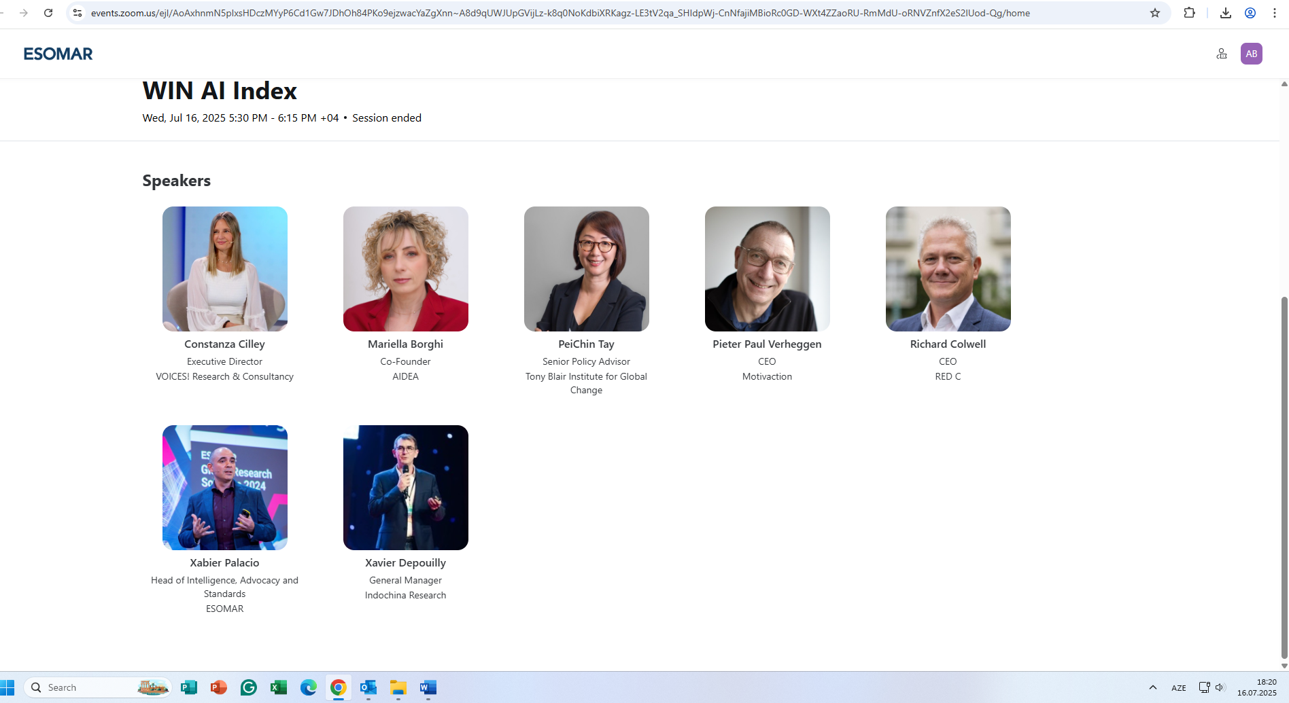Click the name Pieter Paul Verheggen
1289x703 pixels.
point(768,344)
